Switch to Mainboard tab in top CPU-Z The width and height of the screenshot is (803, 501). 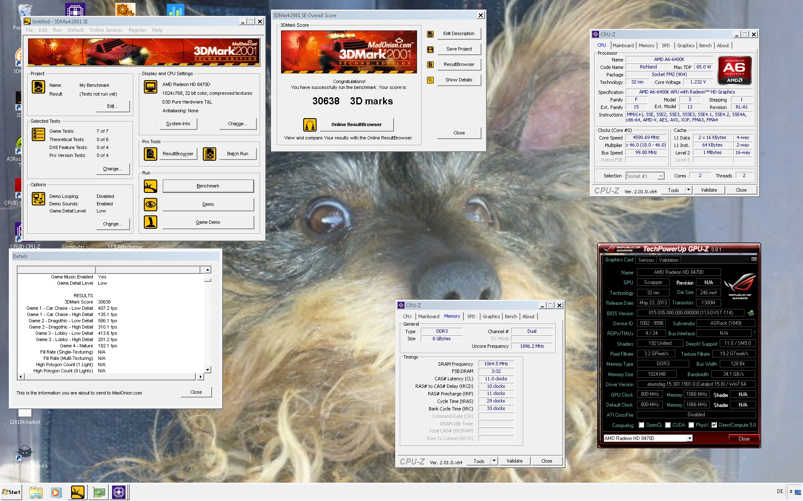623,46
